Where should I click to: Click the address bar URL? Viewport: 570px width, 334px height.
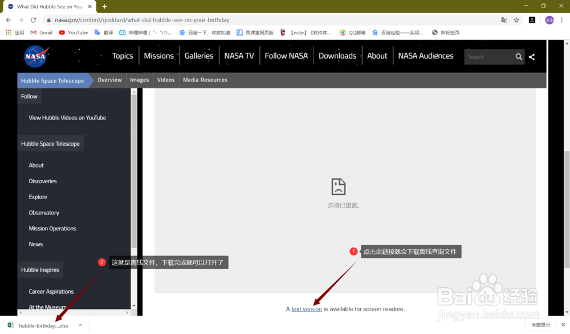point(142,20)
